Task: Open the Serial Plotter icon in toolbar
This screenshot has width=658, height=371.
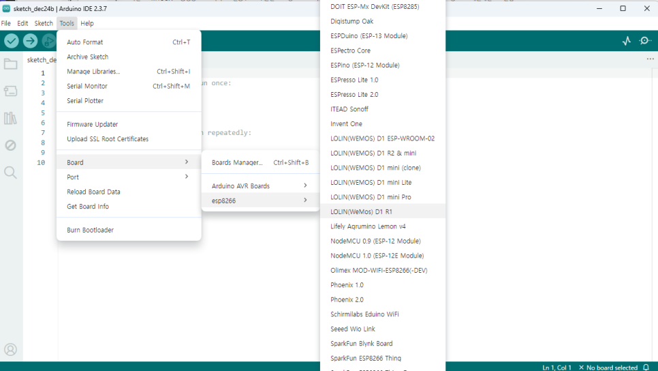Action: [627, 41]
